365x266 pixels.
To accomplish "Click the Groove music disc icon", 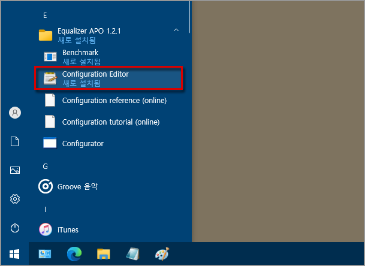I will pos(46,186).
